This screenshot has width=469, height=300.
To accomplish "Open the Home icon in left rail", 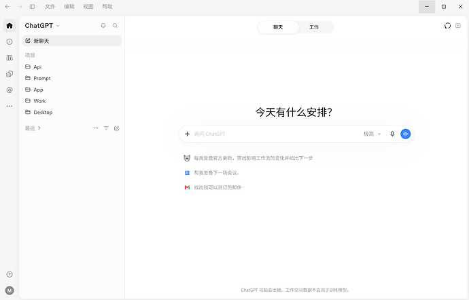I will click(10, 26).
